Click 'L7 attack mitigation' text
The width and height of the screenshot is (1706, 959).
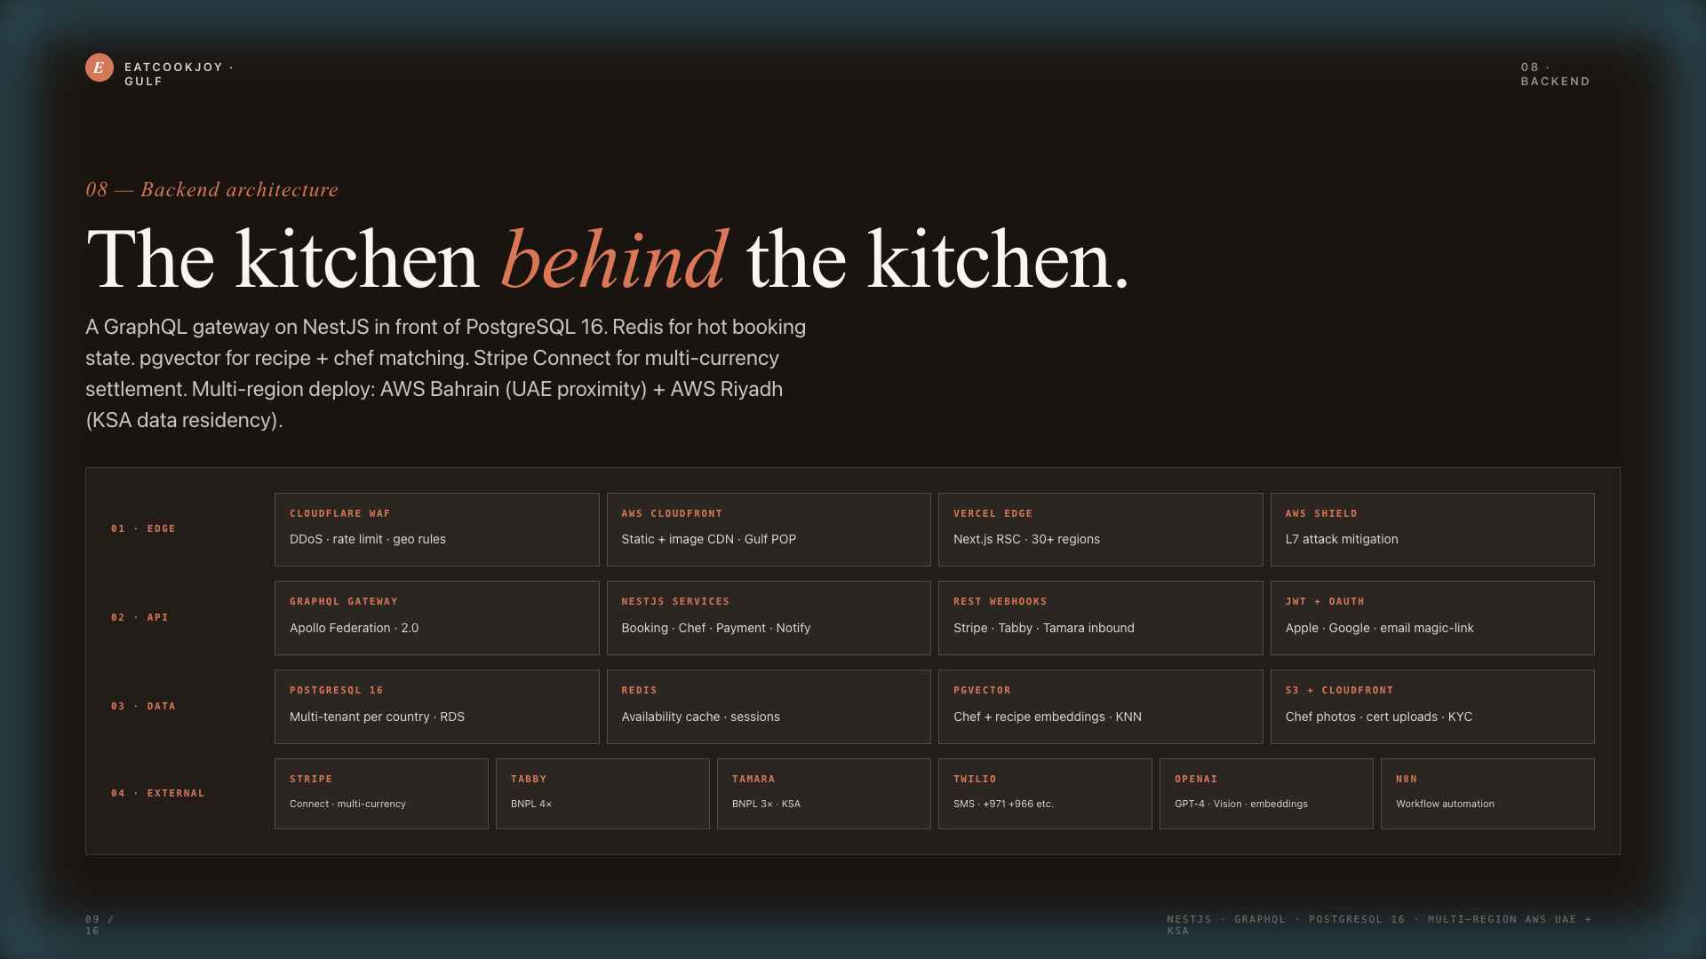pyautogui.click(x=1342, y=540)
